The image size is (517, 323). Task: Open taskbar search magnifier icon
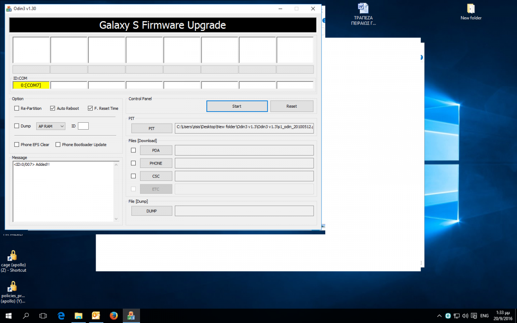(26, 316)
